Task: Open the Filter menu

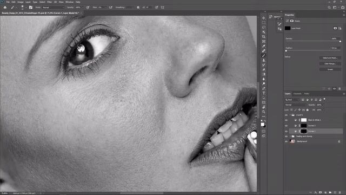Action: [x=49, y=2]
